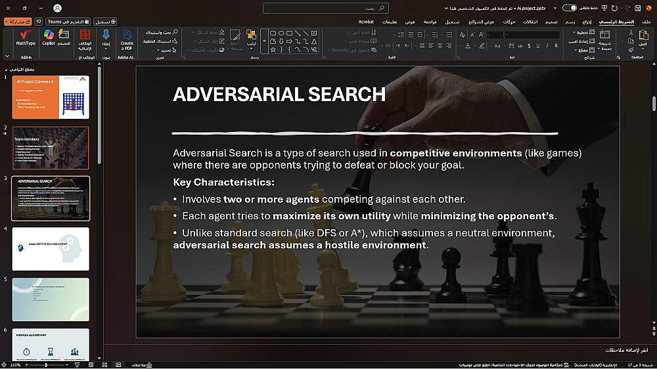Switch to Slide Sorter view
This screenshot has width=657, height=369.
tap(104, 365)
